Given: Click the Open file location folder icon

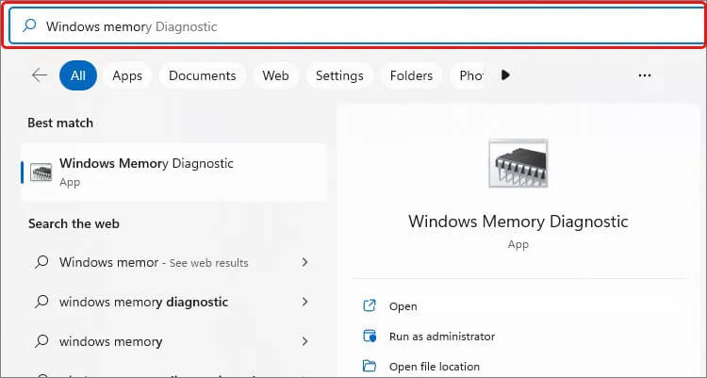Looking at the screenshot, I should [x=370, y=366].
